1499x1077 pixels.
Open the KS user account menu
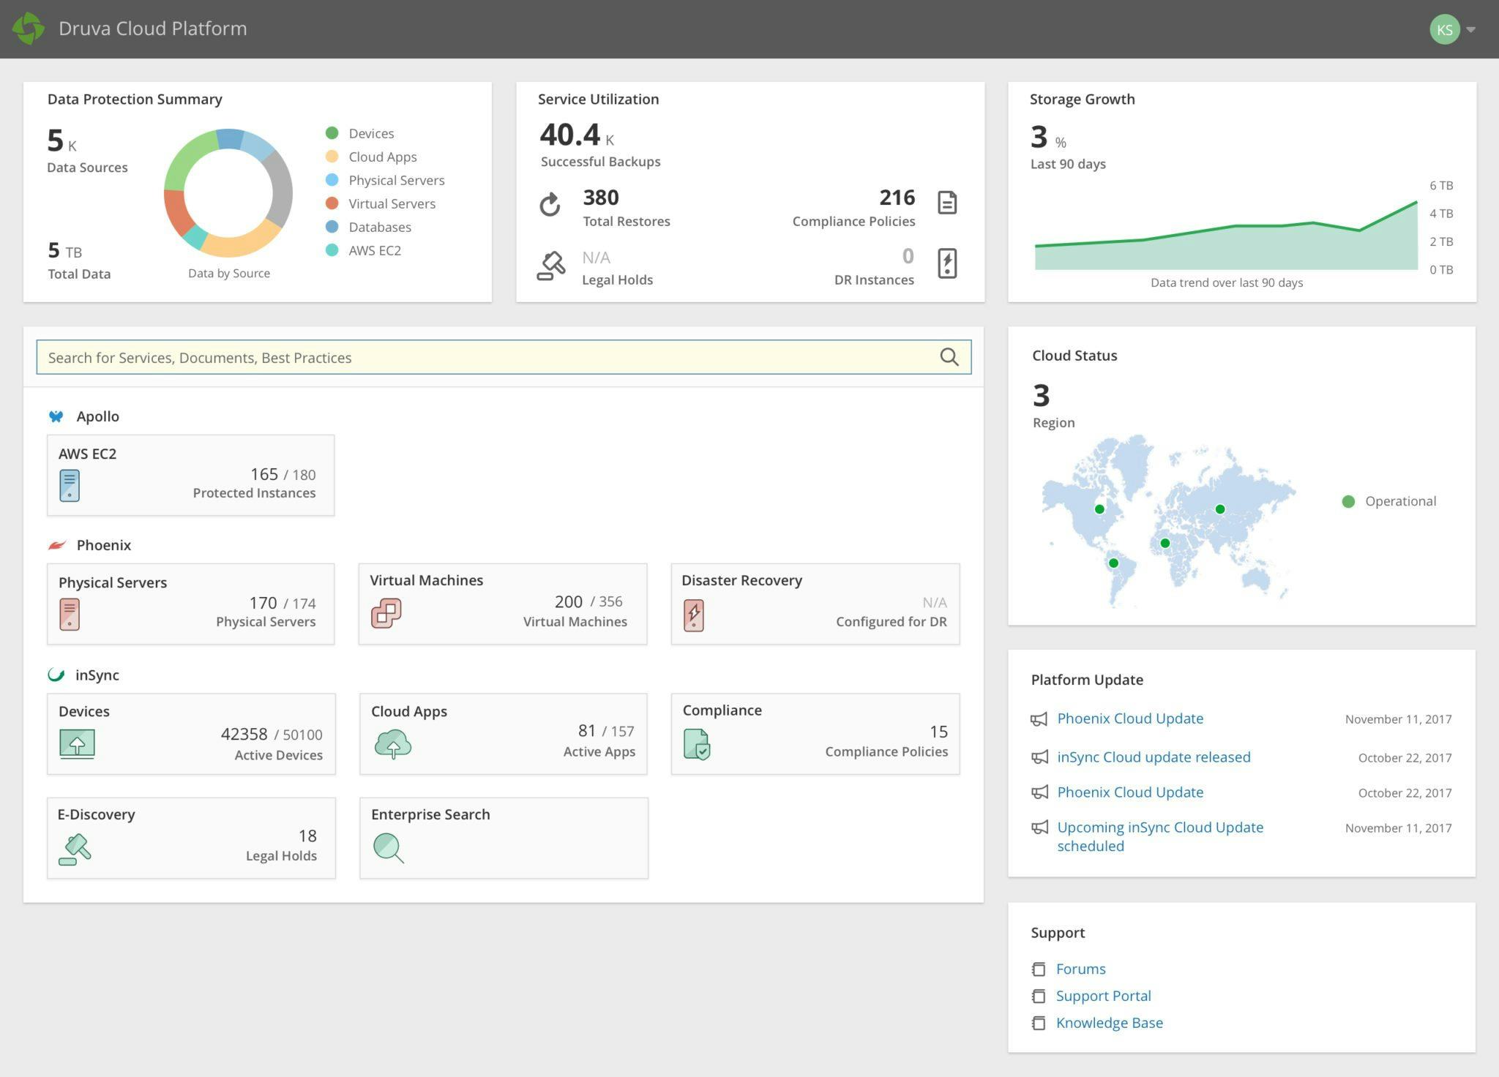[x=1452, y=29]
